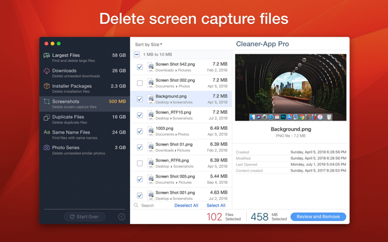This screenshot has width=388, height=242.
Task: Select the Screen_RTF10.png file name
Action: click(x=173, y=112)
